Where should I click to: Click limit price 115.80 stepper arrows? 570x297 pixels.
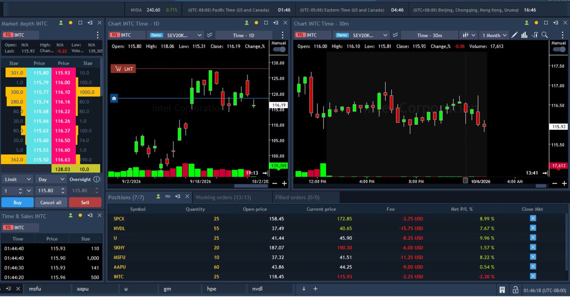click(63, 191)
